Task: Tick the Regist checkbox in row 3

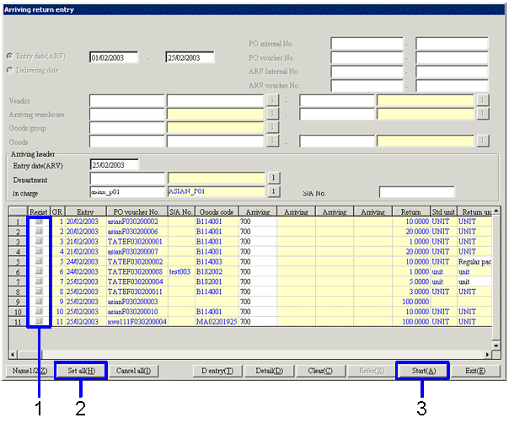Action: coord(39,242)
